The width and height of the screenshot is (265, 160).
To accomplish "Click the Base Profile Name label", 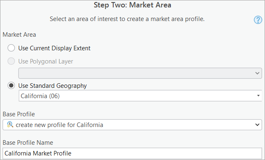I will click(x=28, y=143).
